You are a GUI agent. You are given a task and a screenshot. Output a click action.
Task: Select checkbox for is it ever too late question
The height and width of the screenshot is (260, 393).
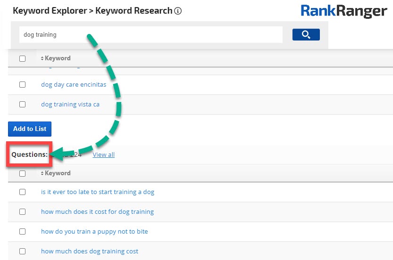coord(22,192)
